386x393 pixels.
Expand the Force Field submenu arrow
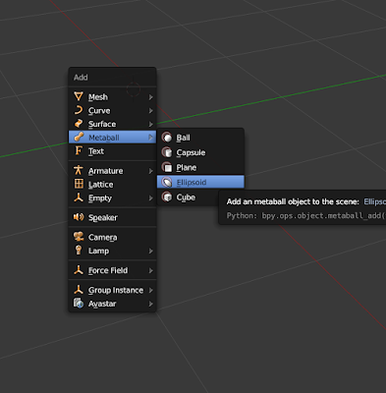(150, 270)
